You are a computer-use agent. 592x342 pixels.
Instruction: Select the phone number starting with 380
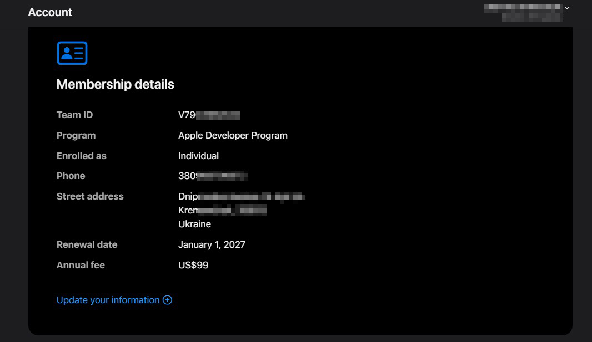212,176
